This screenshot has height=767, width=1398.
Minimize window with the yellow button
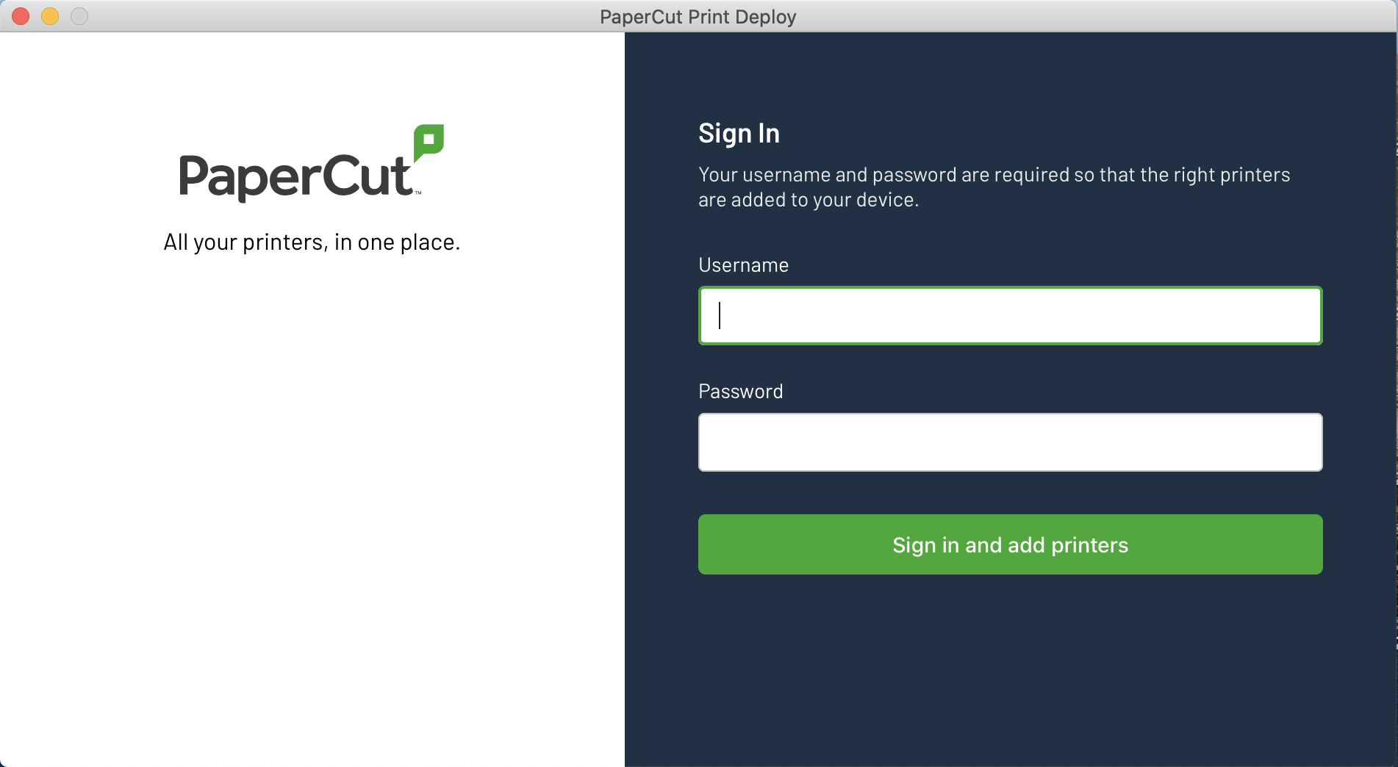pos(50,16)
